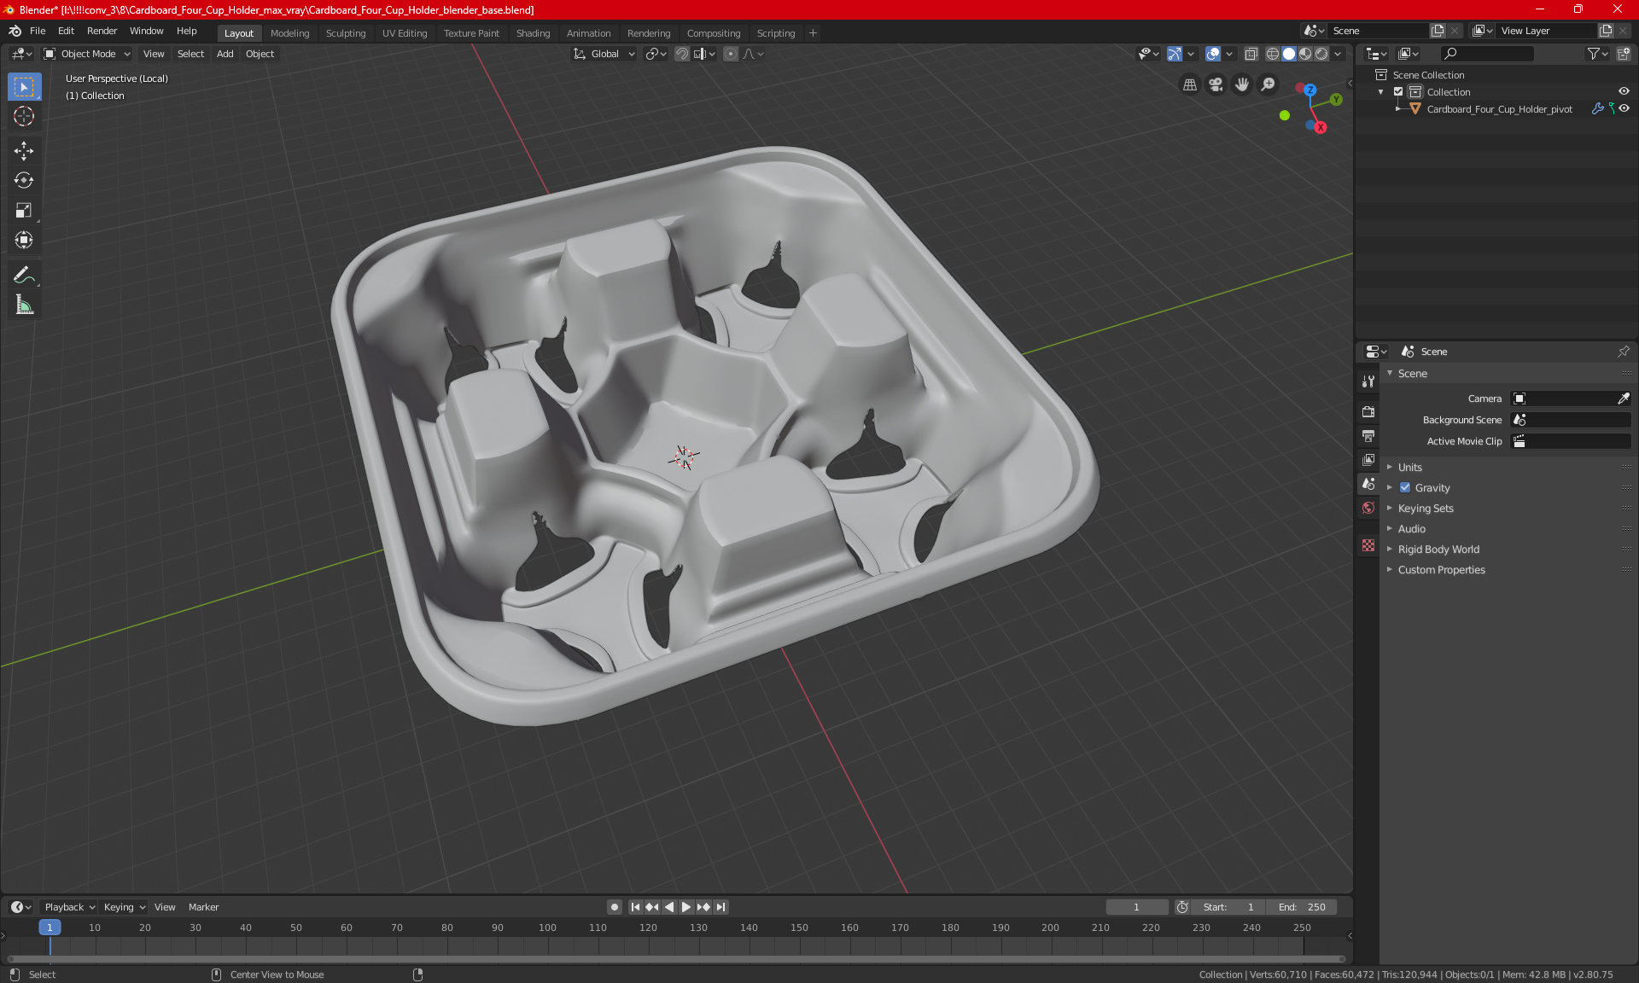Image resolution: width=1639 pixels, height=983 pixels.
Task: Activate the Transform tool
Action: (x=24, y=240)
